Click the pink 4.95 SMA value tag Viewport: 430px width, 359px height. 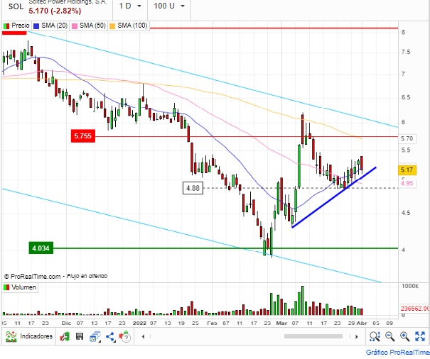coord(407,183)
